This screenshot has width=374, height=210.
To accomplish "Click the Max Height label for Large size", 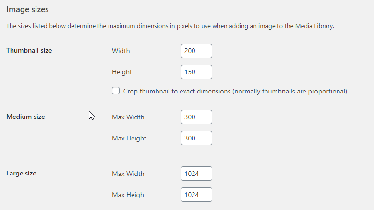I will pyautogui.click(x=129, y=195).
